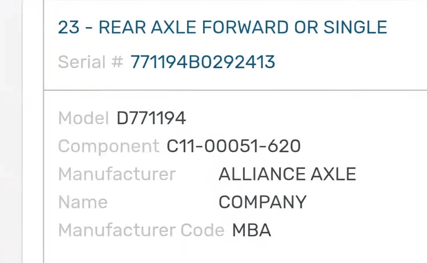Screen dimensions: 427x263
Task: Click the 'Component' field label
Action: point(108,146)
